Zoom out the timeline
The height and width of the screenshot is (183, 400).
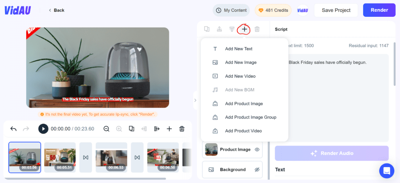coord(106,129)
